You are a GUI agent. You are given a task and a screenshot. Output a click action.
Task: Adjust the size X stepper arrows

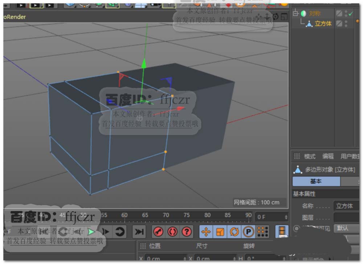[234, 259]
